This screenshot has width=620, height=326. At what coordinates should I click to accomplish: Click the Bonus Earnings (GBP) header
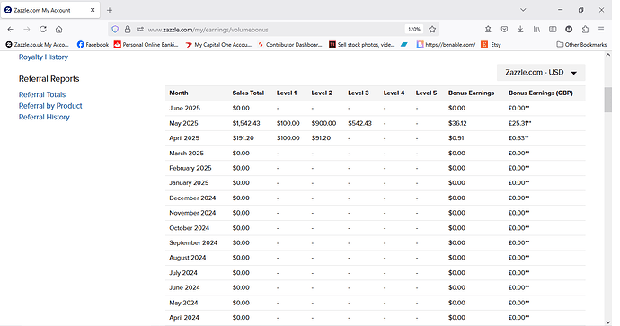click(541, 93)
